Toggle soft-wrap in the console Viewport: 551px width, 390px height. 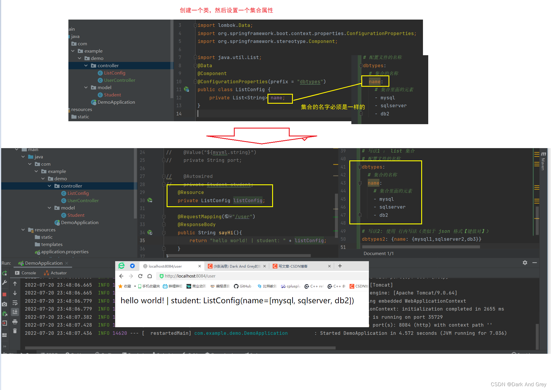(x=15, y=303)
